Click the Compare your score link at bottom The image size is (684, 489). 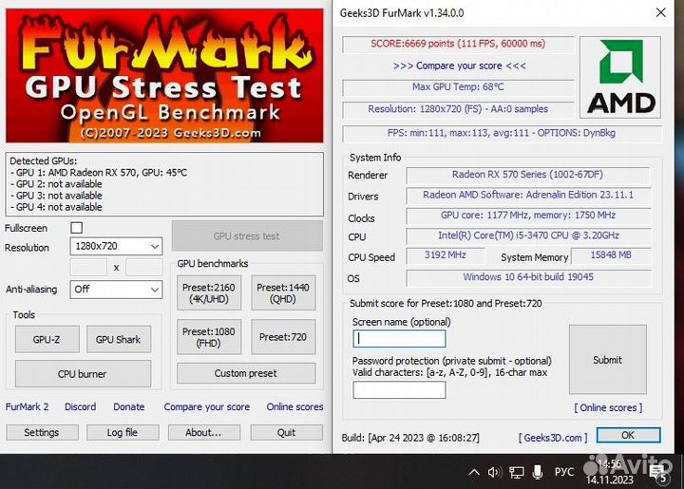207,406
